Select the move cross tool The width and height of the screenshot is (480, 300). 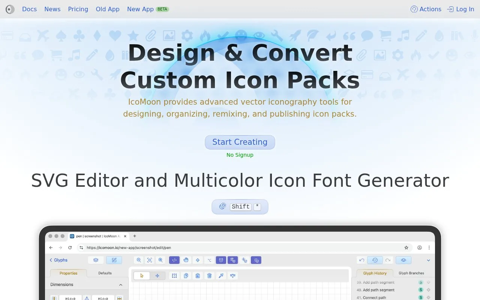pos(157,276)
